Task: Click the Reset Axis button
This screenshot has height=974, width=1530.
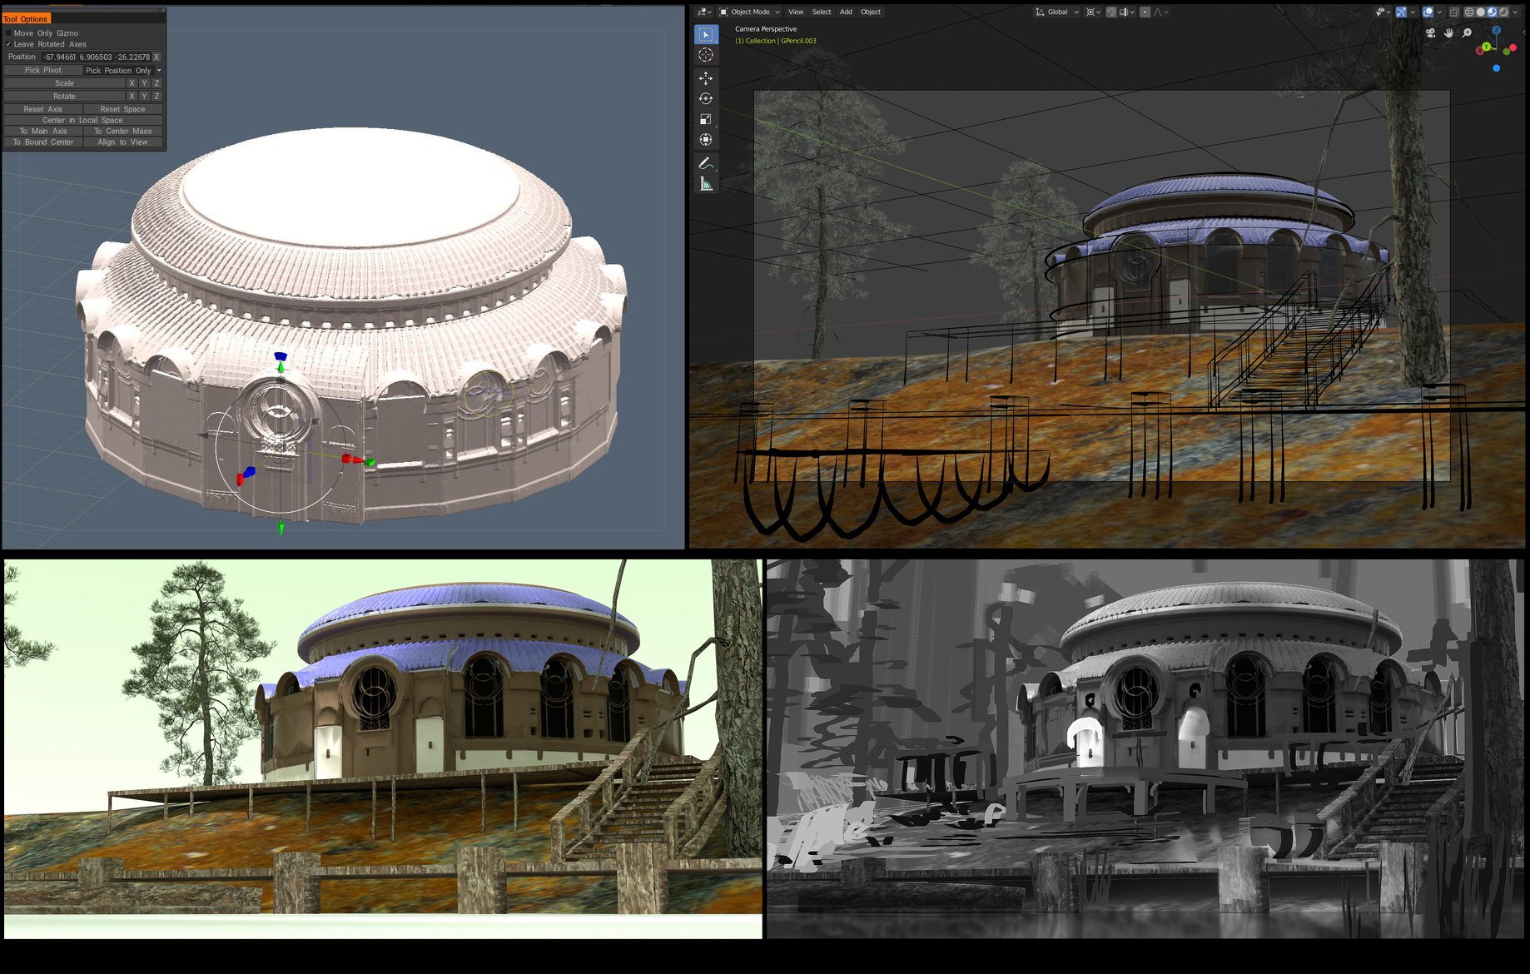Action: coord(42,109)
